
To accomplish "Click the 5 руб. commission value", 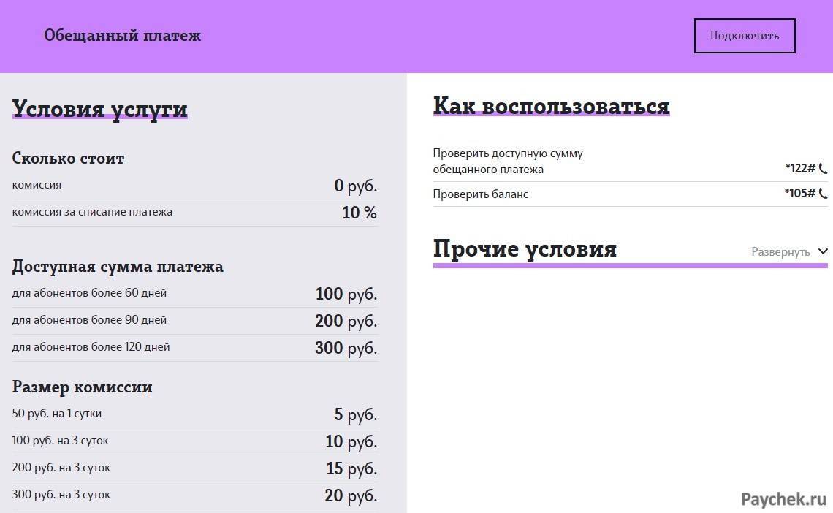I will point(355,414).
